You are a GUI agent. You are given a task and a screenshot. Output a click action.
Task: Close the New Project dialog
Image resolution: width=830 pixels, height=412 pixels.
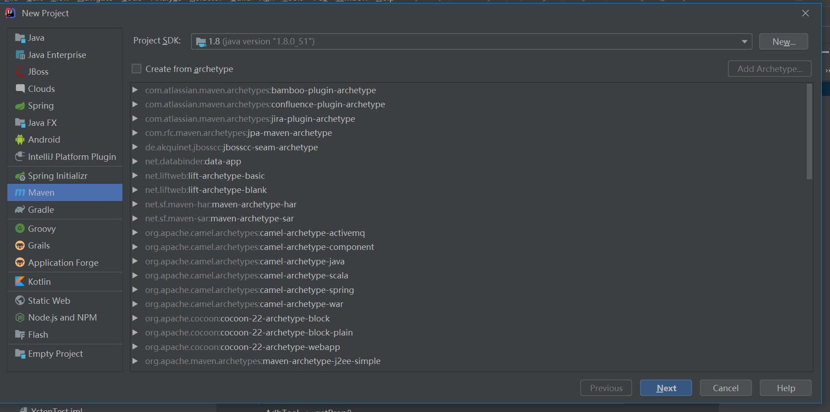coord(806,13)
